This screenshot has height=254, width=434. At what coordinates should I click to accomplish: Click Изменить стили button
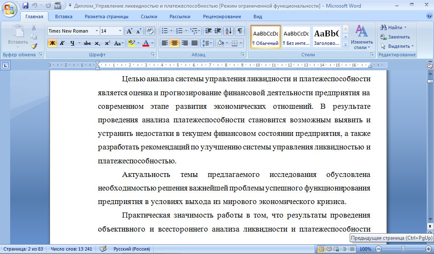click(362, 37)
